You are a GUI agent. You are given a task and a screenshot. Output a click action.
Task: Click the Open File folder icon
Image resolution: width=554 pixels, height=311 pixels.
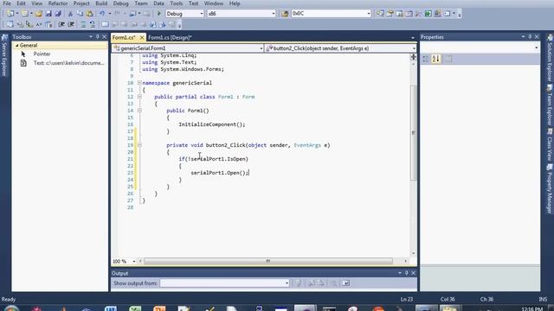click(38, 14)
